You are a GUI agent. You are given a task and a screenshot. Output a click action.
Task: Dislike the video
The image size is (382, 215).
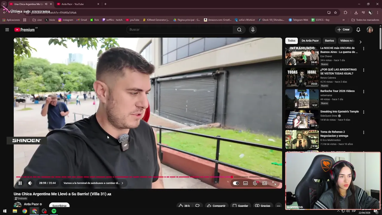[x=197, y=206]
